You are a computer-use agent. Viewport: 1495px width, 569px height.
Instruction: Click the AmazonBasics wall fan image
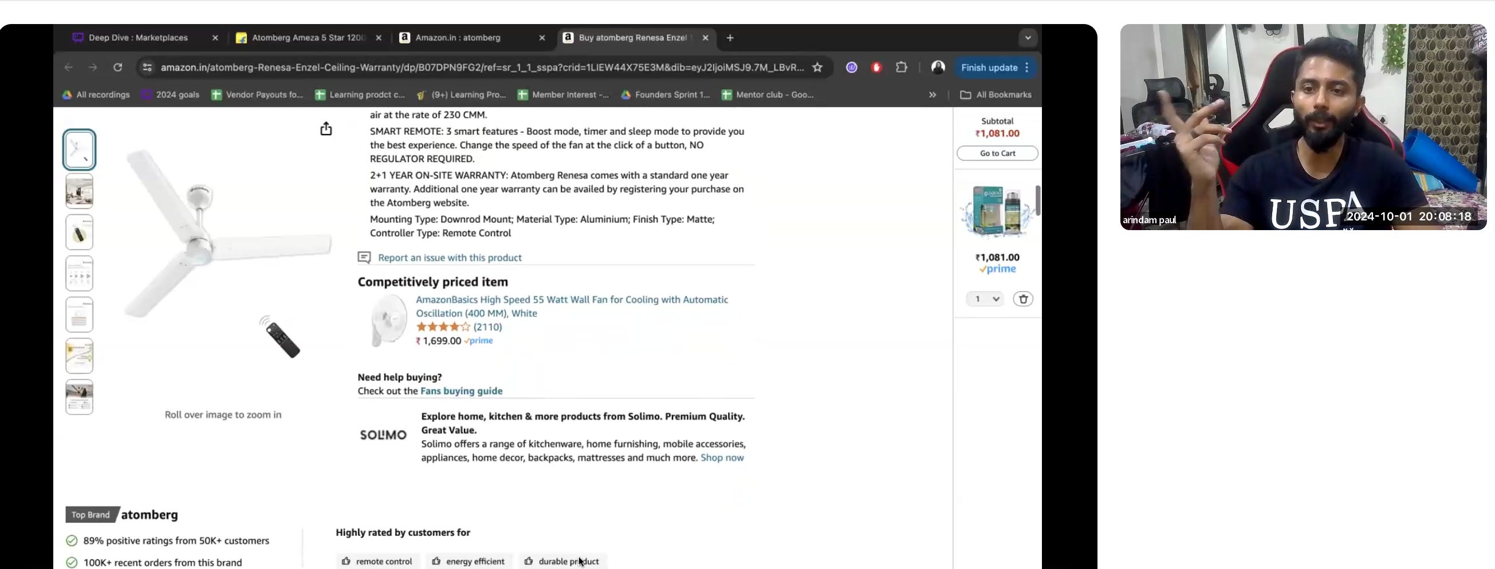pos(388,321)
